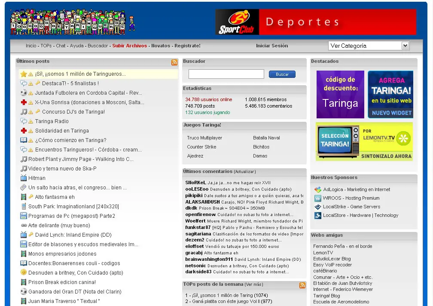This screenshot has height=306, width=433.
Task: Open the Fernando Peña - en el borde link
Action: point(343,246)
